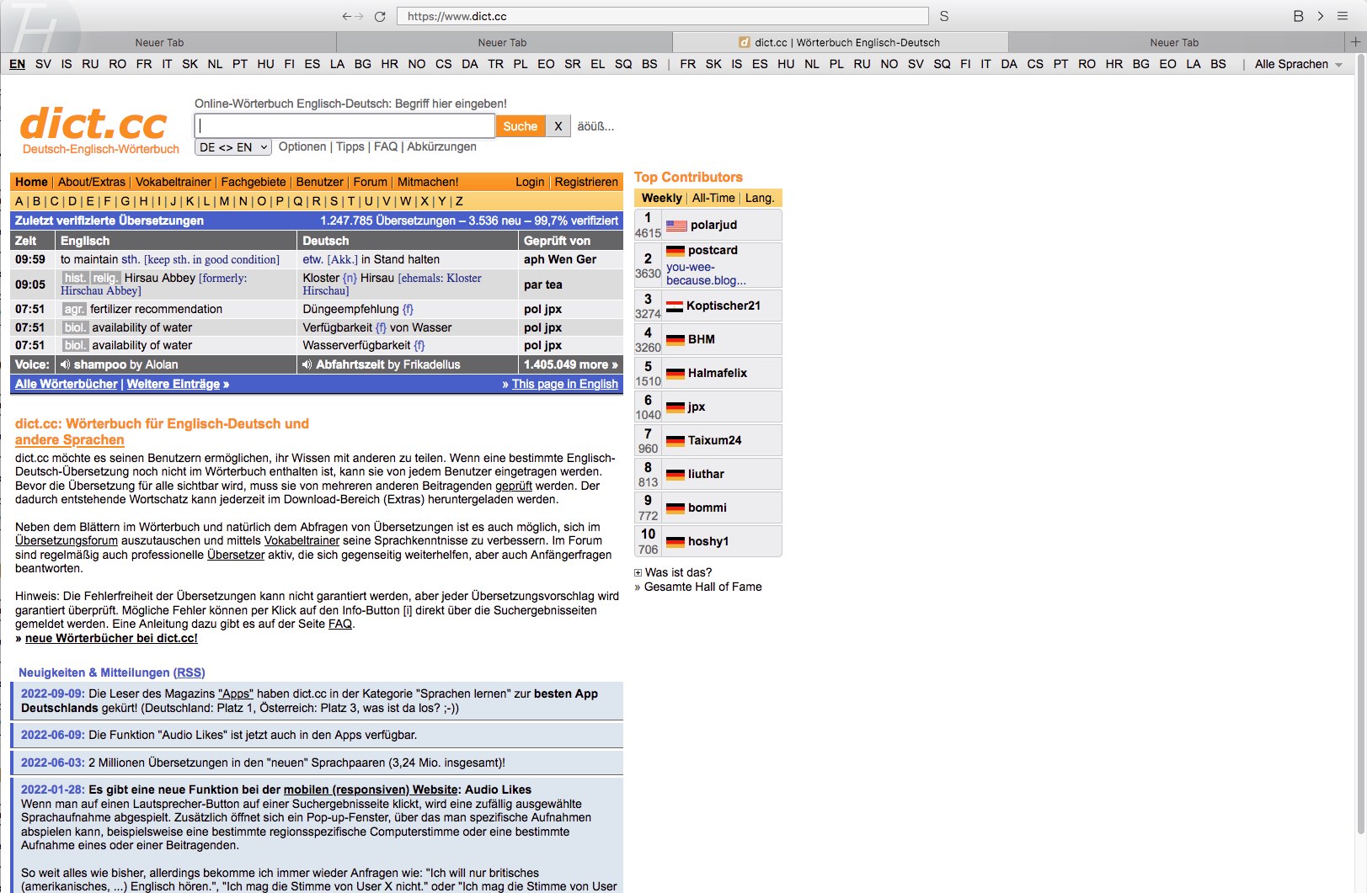Click the flag next to liuthar
Viewport: 1367px width, 893px height.
point(675,475)
